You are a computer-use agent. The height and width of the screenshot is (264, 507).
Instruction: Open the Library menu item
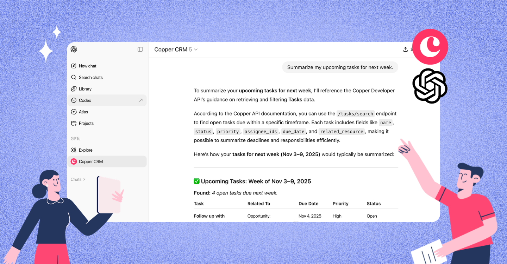click(x=85, y=89)
